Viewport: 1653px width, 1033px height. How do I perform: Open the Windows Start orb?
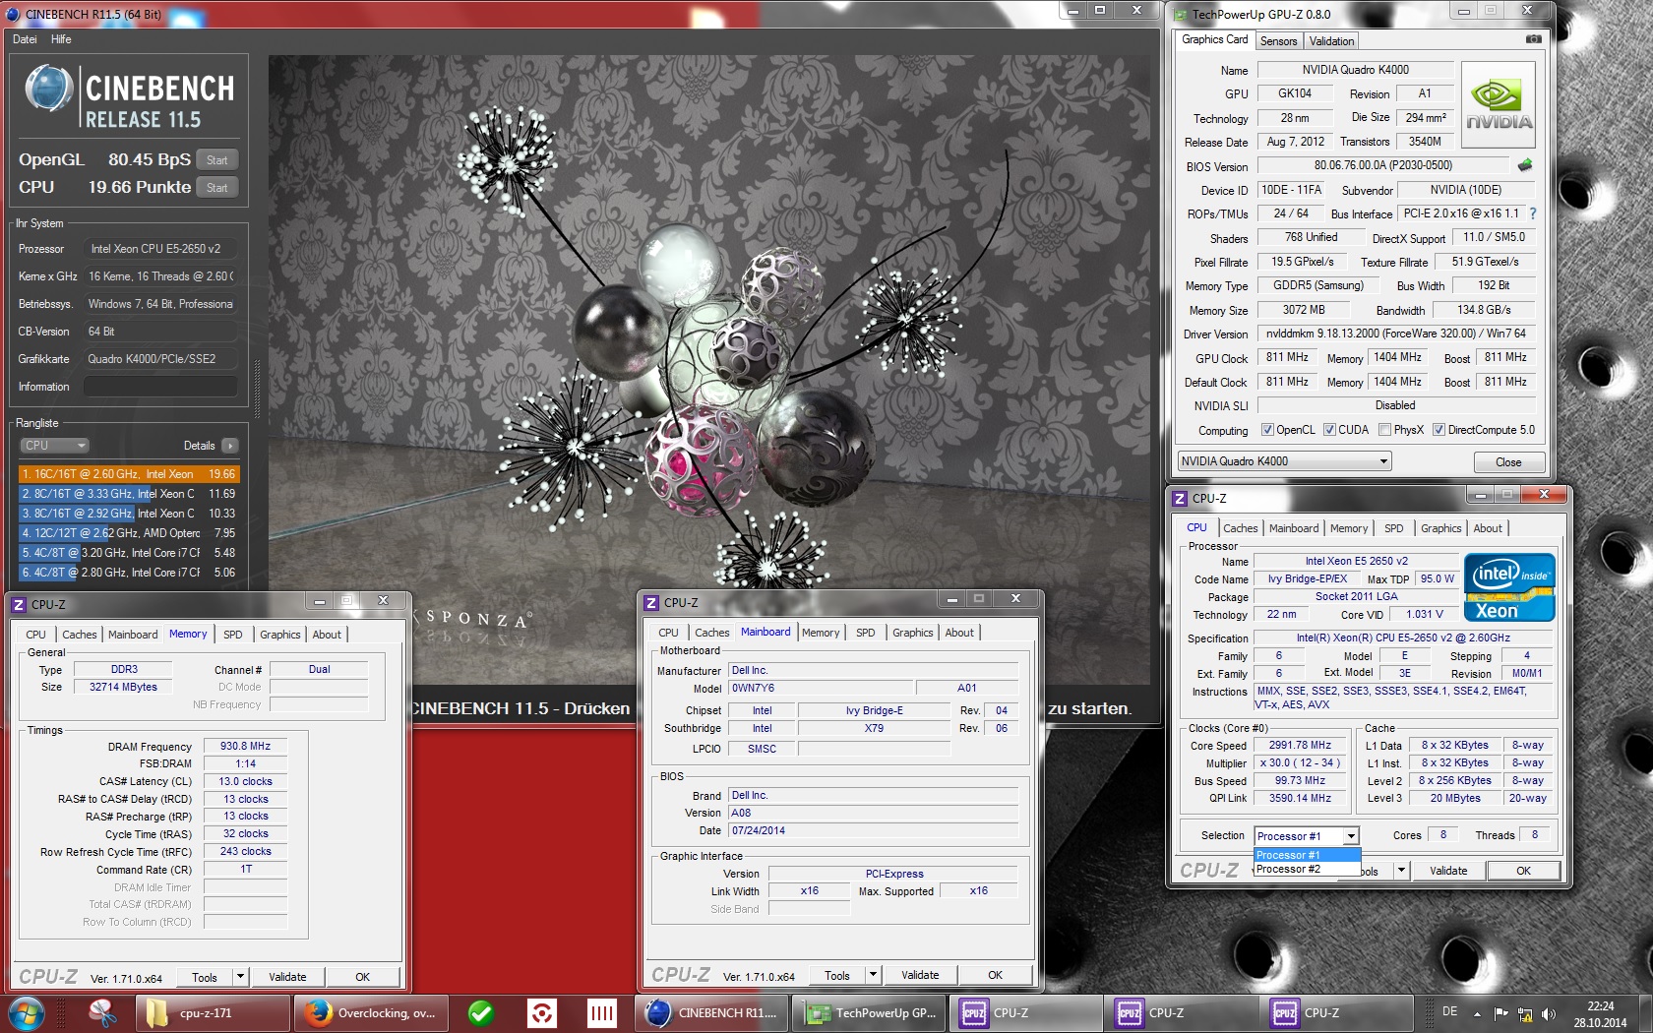[x=26, y=1012]
